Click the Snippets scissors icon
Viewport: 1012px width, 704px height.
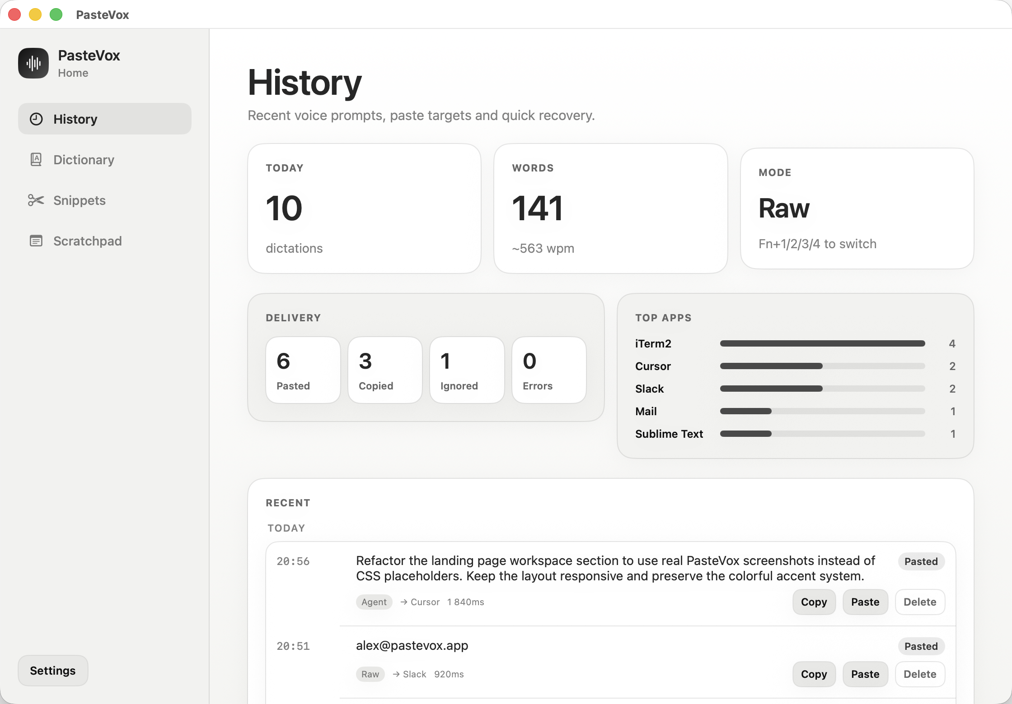point(36,200)
